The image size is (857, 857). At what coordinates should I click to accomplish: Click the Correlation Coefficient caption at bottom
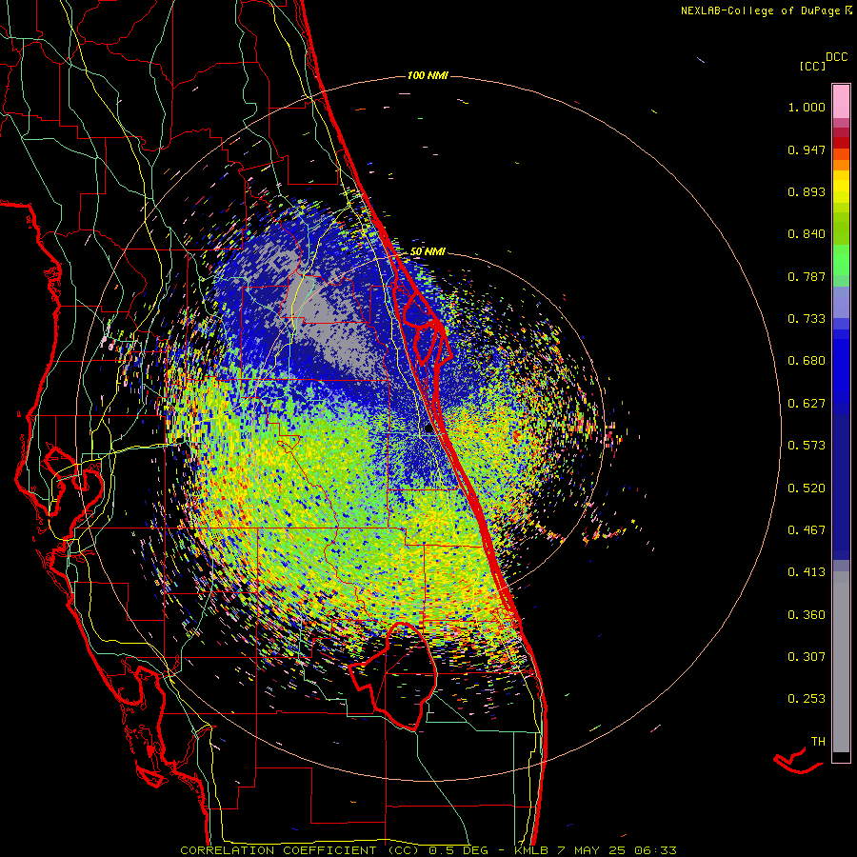428,850
